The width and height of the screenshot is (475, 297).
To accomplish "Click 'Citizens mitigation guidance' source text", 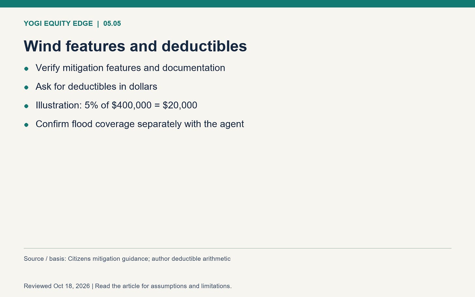I will click(108, 259).
